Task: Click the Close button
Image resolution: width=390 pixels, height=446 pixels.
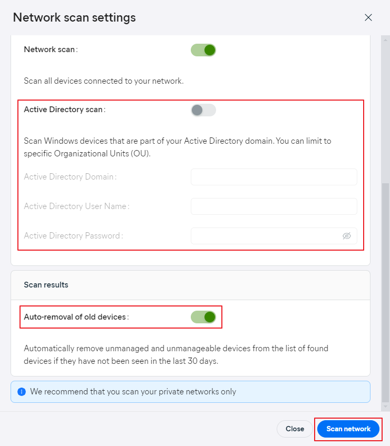Action: pos(295,429)
